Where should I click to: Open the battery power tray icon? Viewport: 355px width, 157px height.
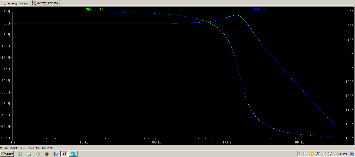point(330,154)
